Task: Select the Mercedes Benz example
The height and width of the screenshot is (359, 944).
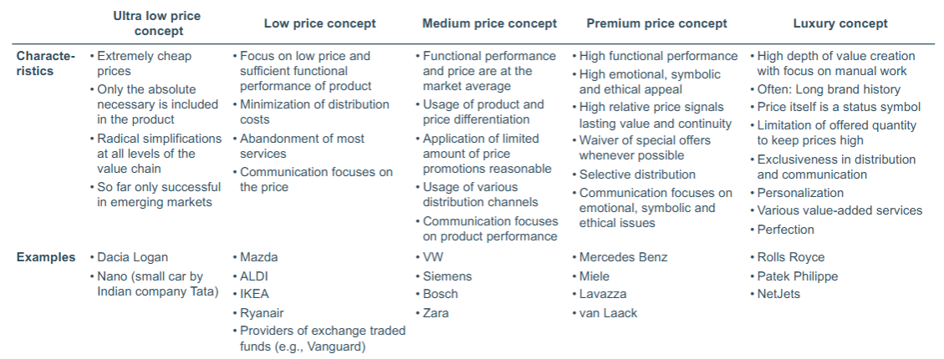Action: 623,257
